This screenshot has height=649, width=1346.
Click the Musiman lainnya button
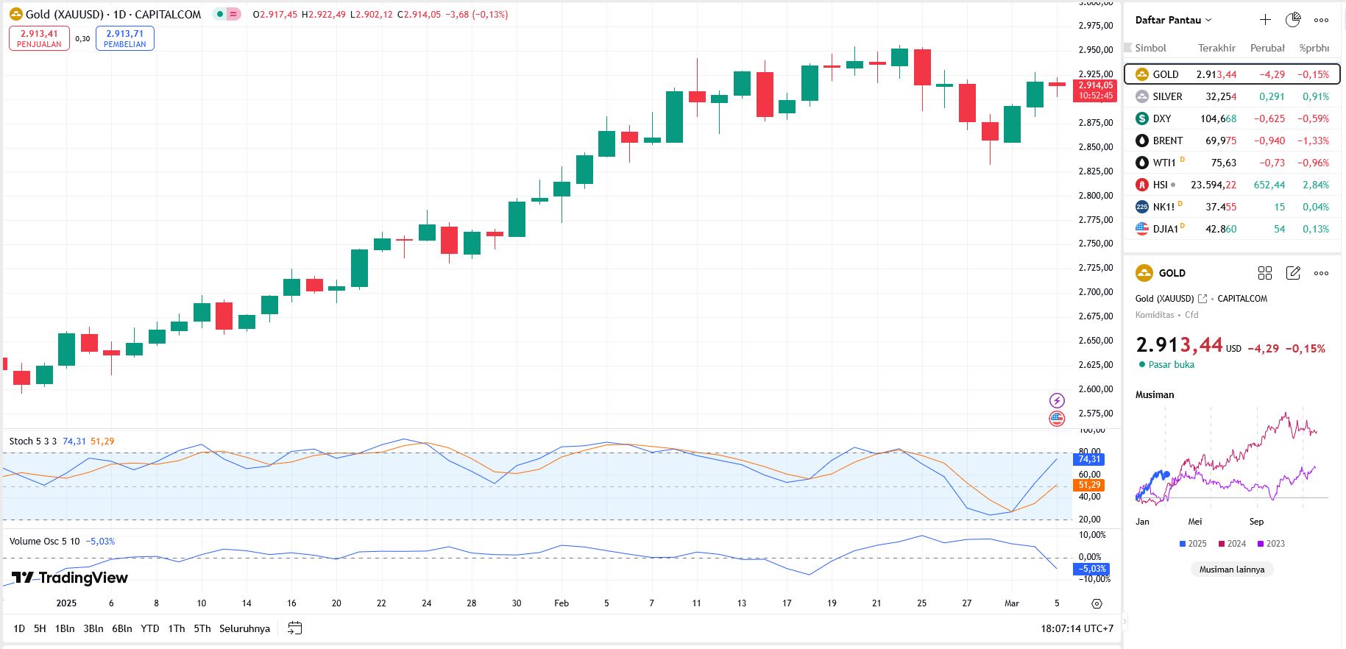tap(1231, 570)
